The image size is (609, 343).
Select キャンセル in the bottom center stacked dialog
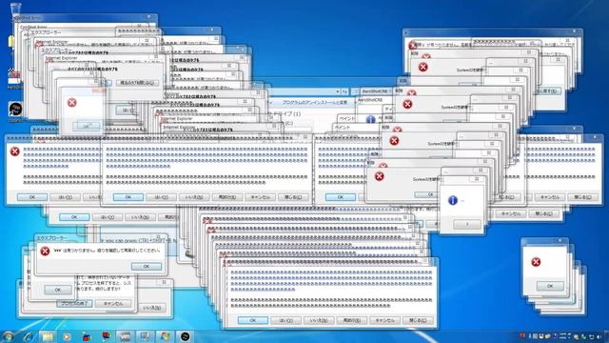point(384,320)
